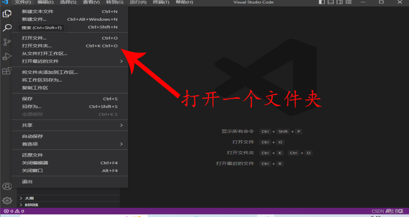This screenshot has width=409, height=217.
Task: Toggle 自动保存 in the File menu
Action: tap(70, 136)
